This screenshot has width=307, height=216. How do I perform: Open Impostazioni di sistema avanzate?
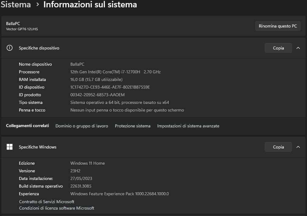coord(188,126)
